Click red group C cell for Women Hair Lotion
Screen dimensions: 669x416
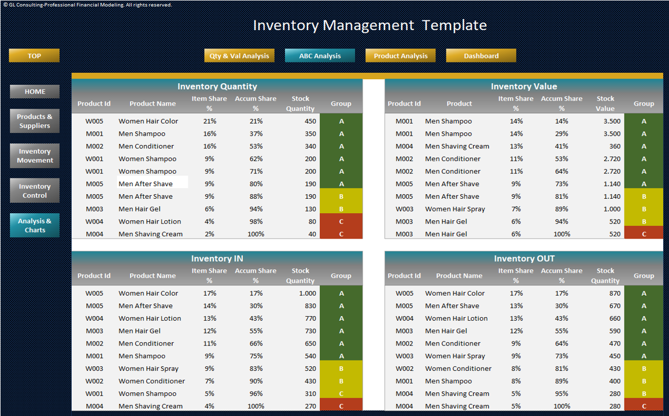click(341, 222)
